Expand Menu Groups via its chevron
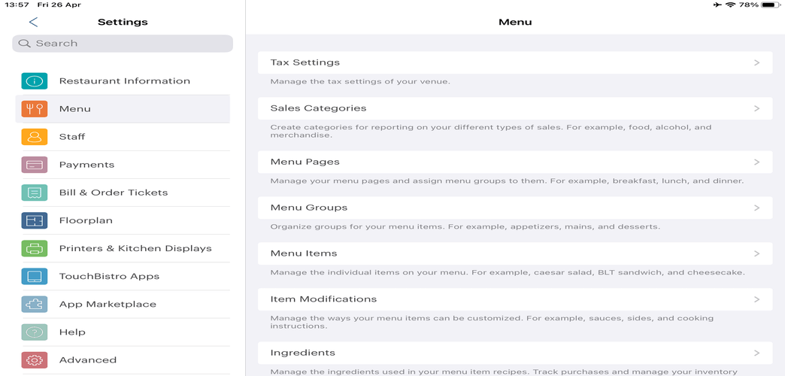 click(756, 208)
